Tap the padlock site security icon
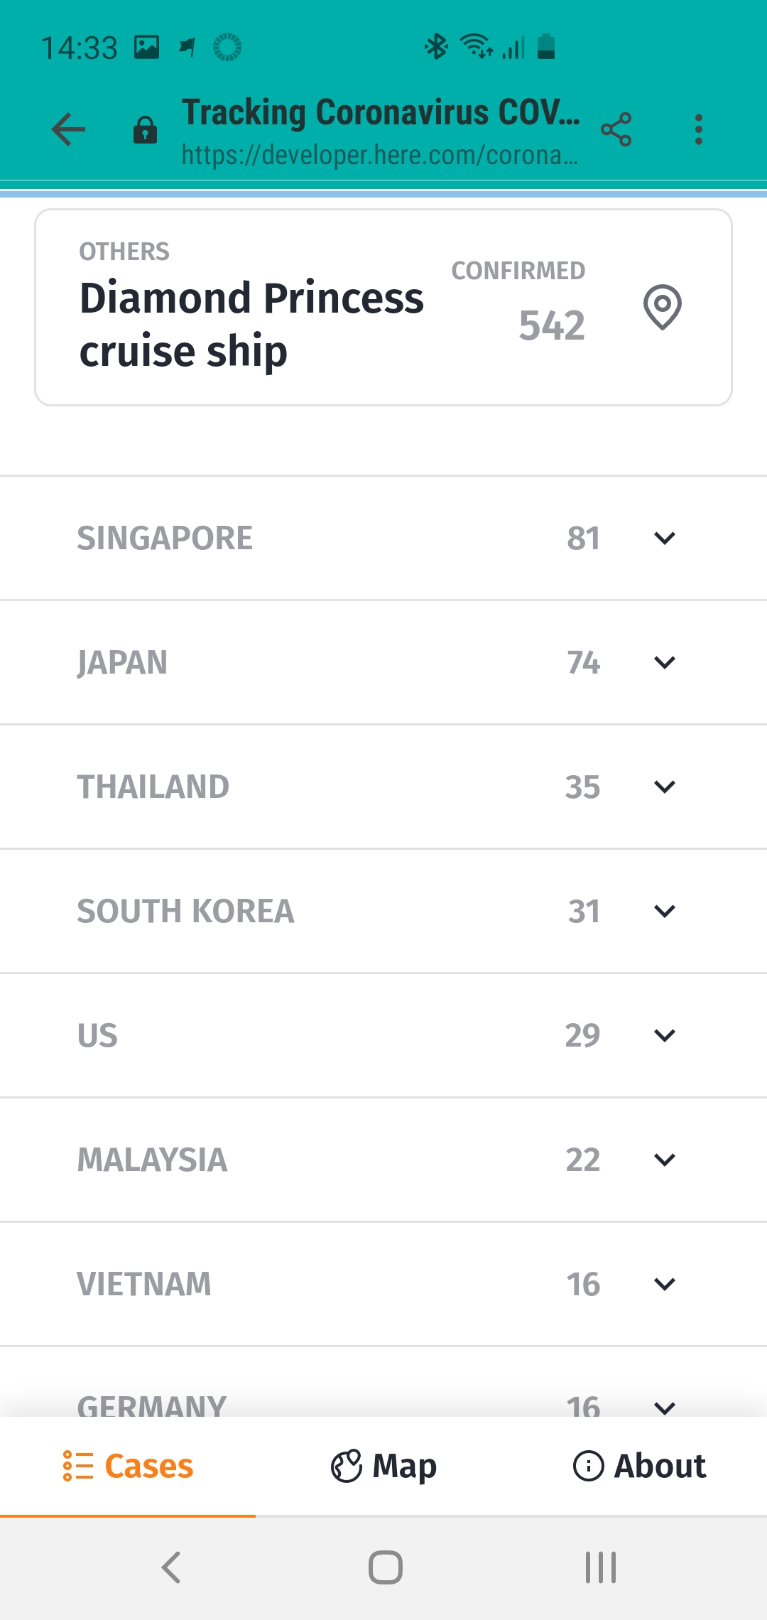This screenshot has height=1620, width=767. pos(145,130)
